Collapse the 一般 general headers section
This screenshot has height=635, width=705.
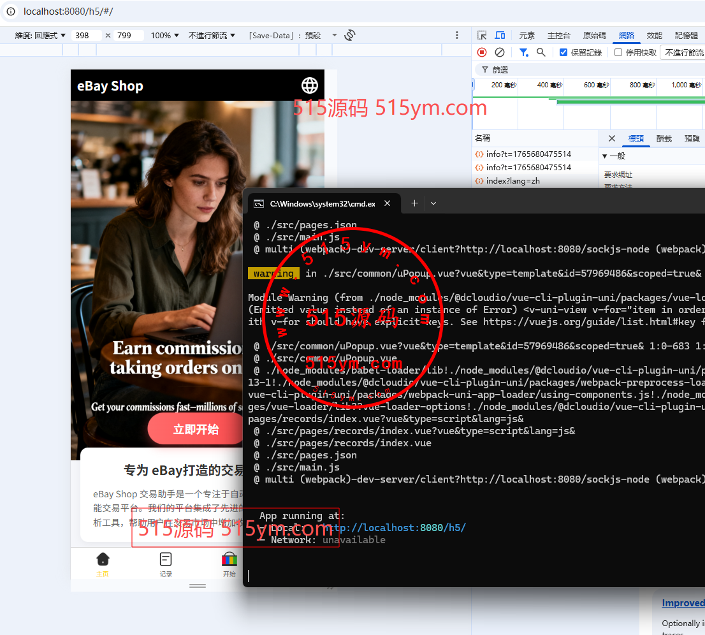605,156
